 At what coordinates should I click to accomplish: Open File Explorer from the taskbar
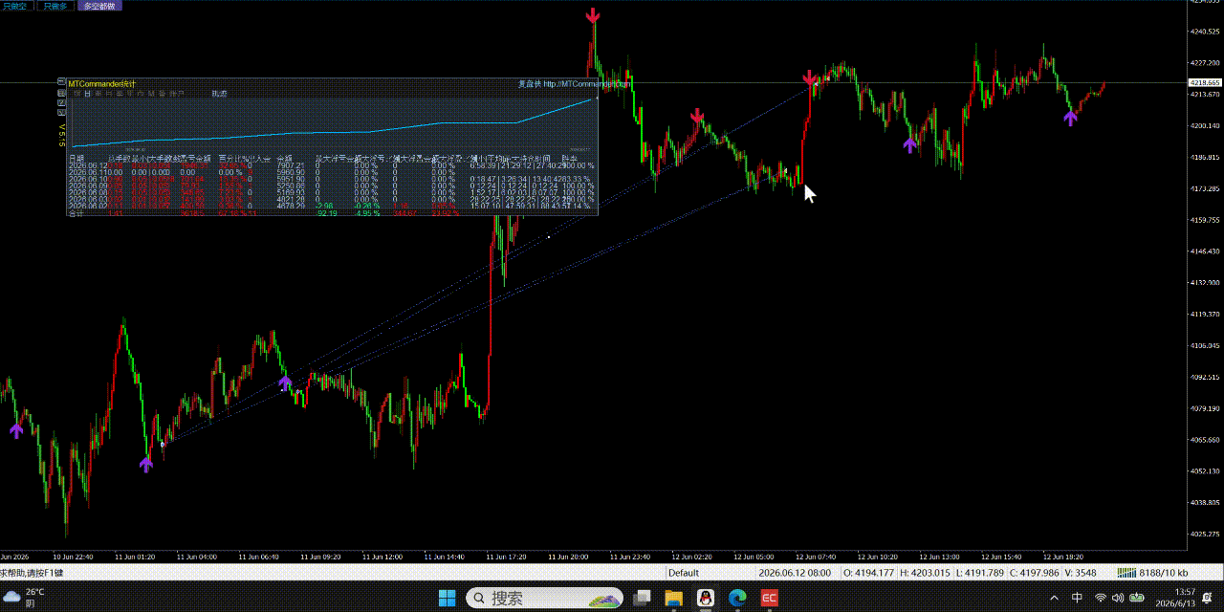click(x=673, y=599)
